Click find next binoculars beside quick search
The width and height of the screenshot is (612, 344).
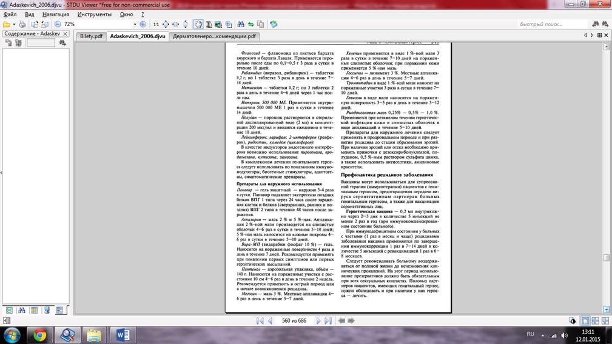point(605,24)
